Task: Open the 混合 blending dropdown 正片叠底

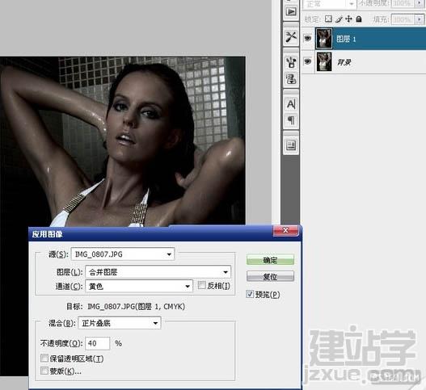Action: coord(120,323)
